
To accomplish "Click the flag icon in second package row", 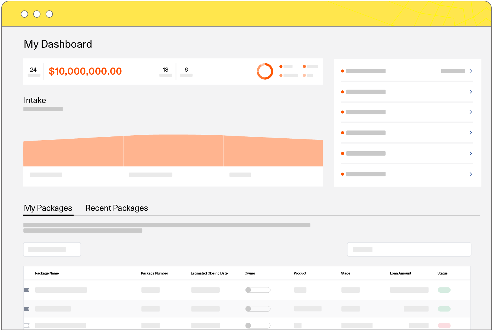I will (27, 309).
